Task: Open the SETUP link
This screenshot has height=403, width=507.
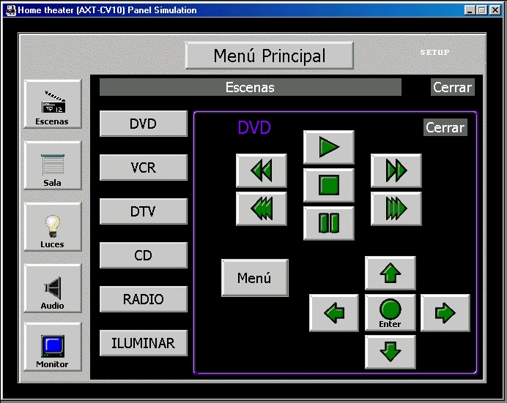Action: tap(434, 53)
